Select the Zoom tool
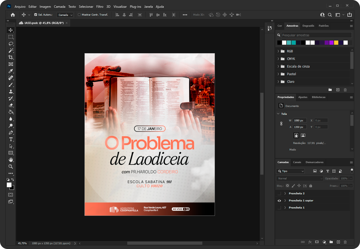This screenshot has height=249, width=360. pyautogui.click(x=11, y=167)
